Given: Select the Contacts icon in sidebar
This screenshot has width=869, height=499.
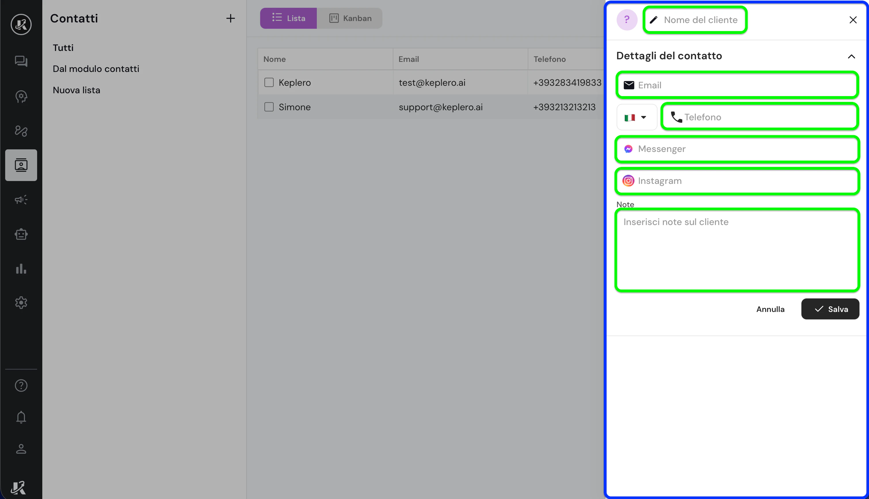Looking at the screenshot, I should (x=21, y=165).
